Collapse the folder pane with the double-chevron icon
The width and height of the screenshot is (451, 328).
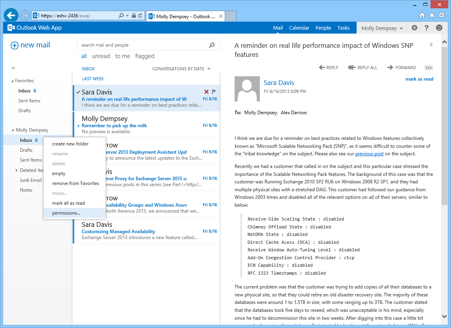point(13,68)
